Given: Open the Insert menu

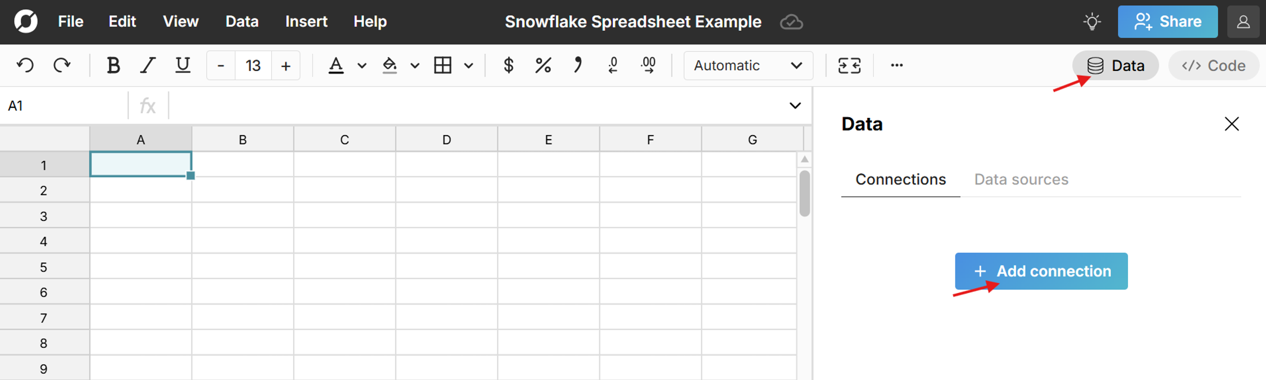Looking at the screenshot, I should (306, 22).
